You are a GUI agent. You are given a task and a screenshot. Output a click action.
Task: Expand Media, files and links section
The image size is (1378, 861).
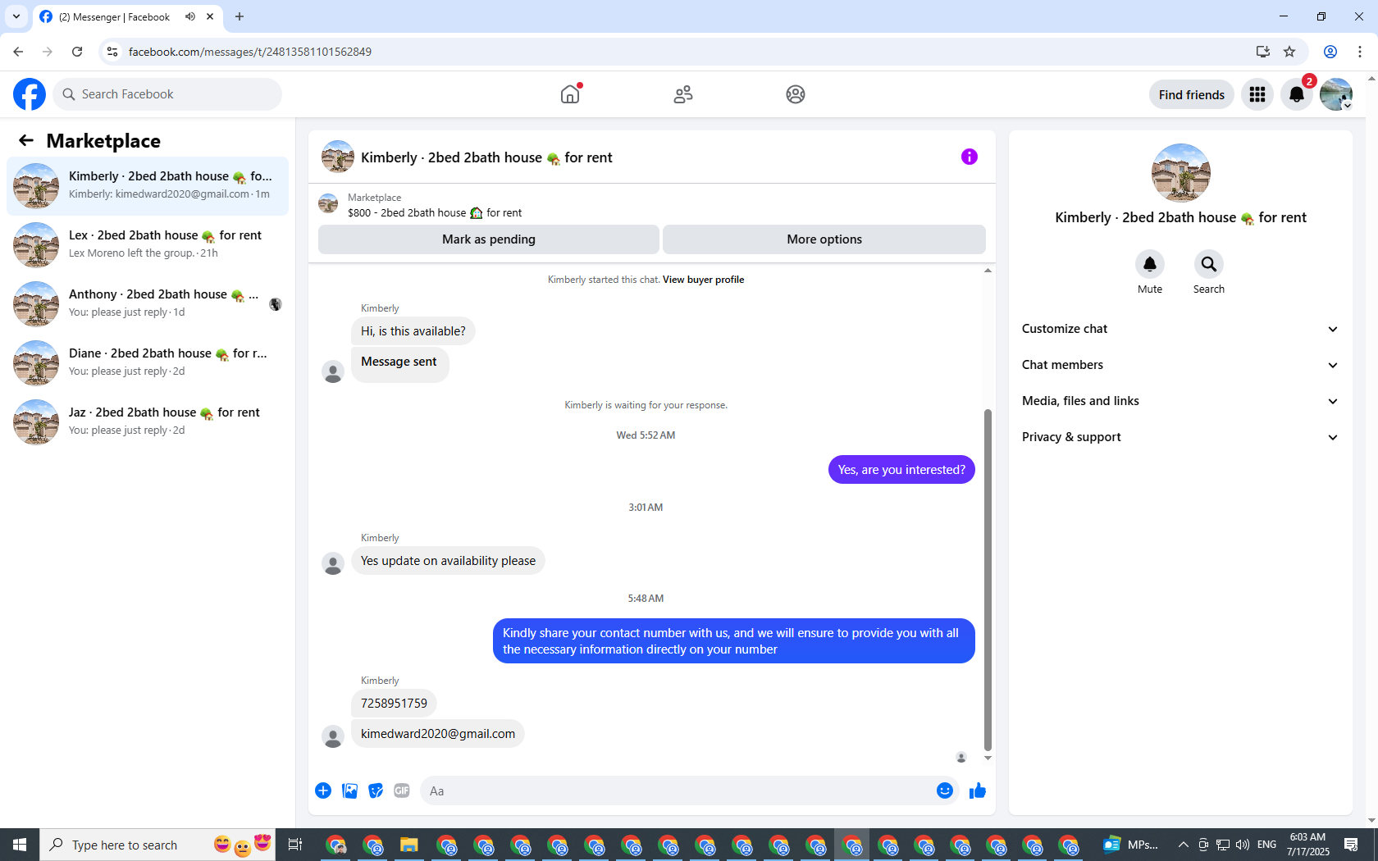[1180, 401]
